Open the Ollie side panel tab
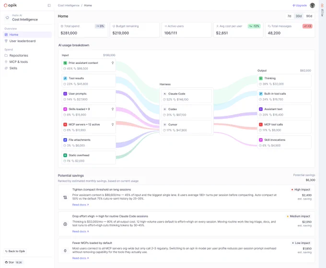The image size is (326, 268). click(322, 10)
